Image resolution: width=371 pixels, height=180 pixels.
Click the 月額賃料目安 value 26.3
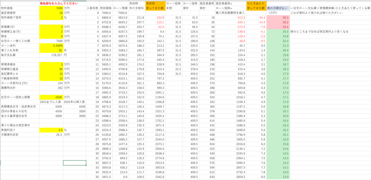[x=52, y=135]
